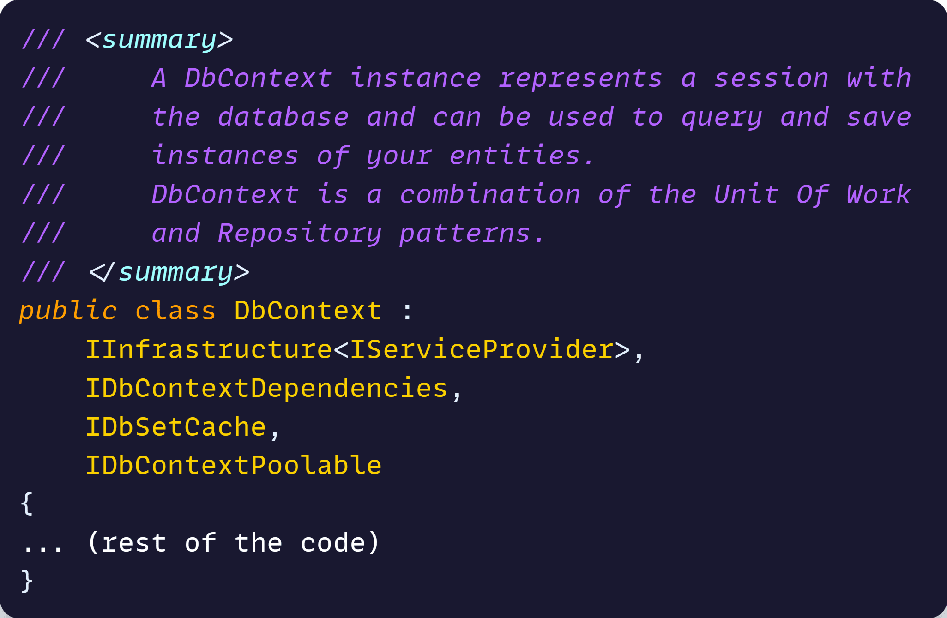Screen dimensions: 947x618
Task: Click the word 'entities' in comment
Action: coord(514,156)
